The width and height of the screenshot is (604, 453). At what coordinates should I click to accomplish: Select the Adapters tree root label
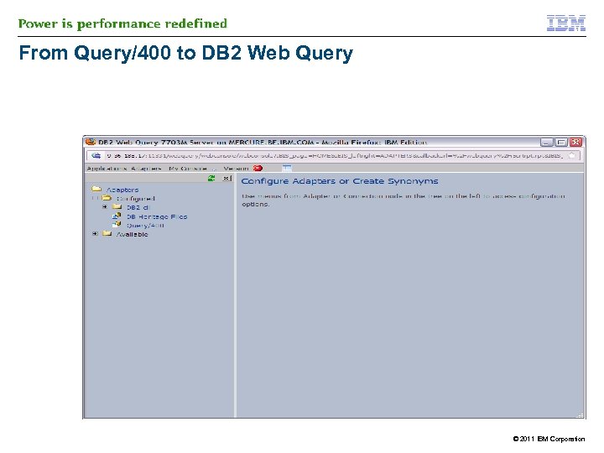point(122,190)
